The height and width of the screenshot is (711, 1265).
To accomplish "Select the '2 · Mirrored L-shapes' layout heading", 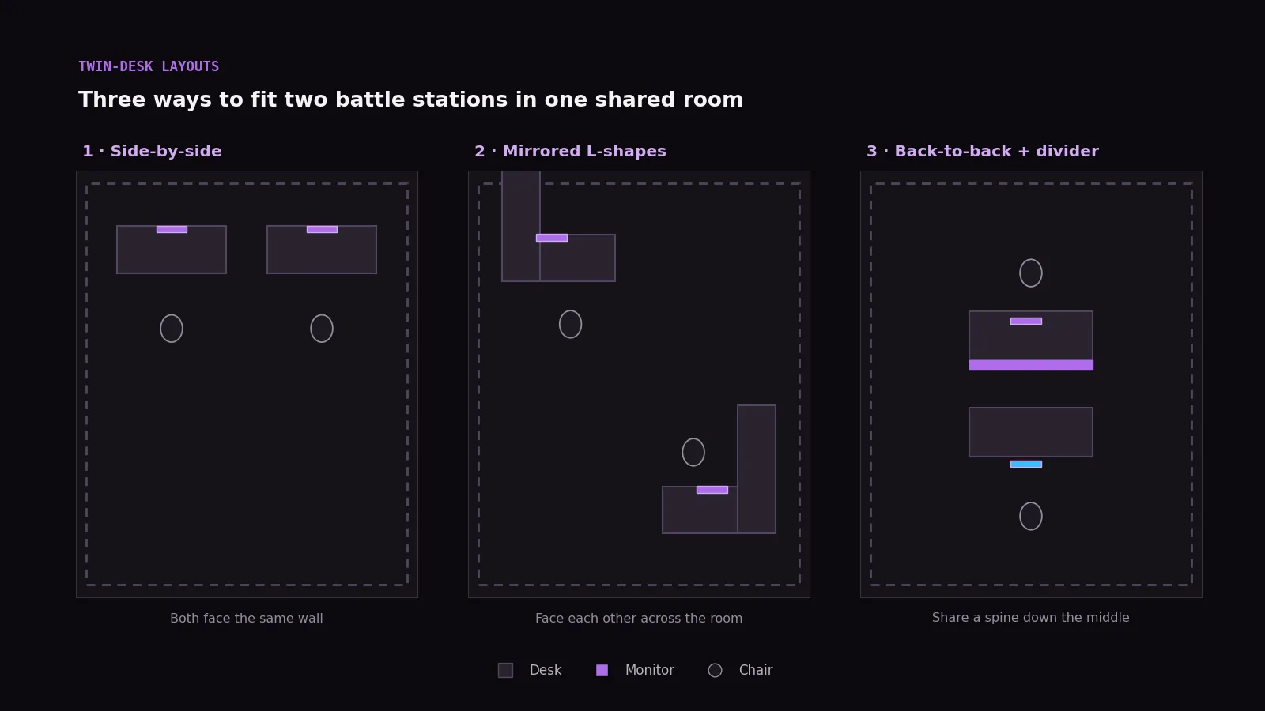I will (570, 151).
